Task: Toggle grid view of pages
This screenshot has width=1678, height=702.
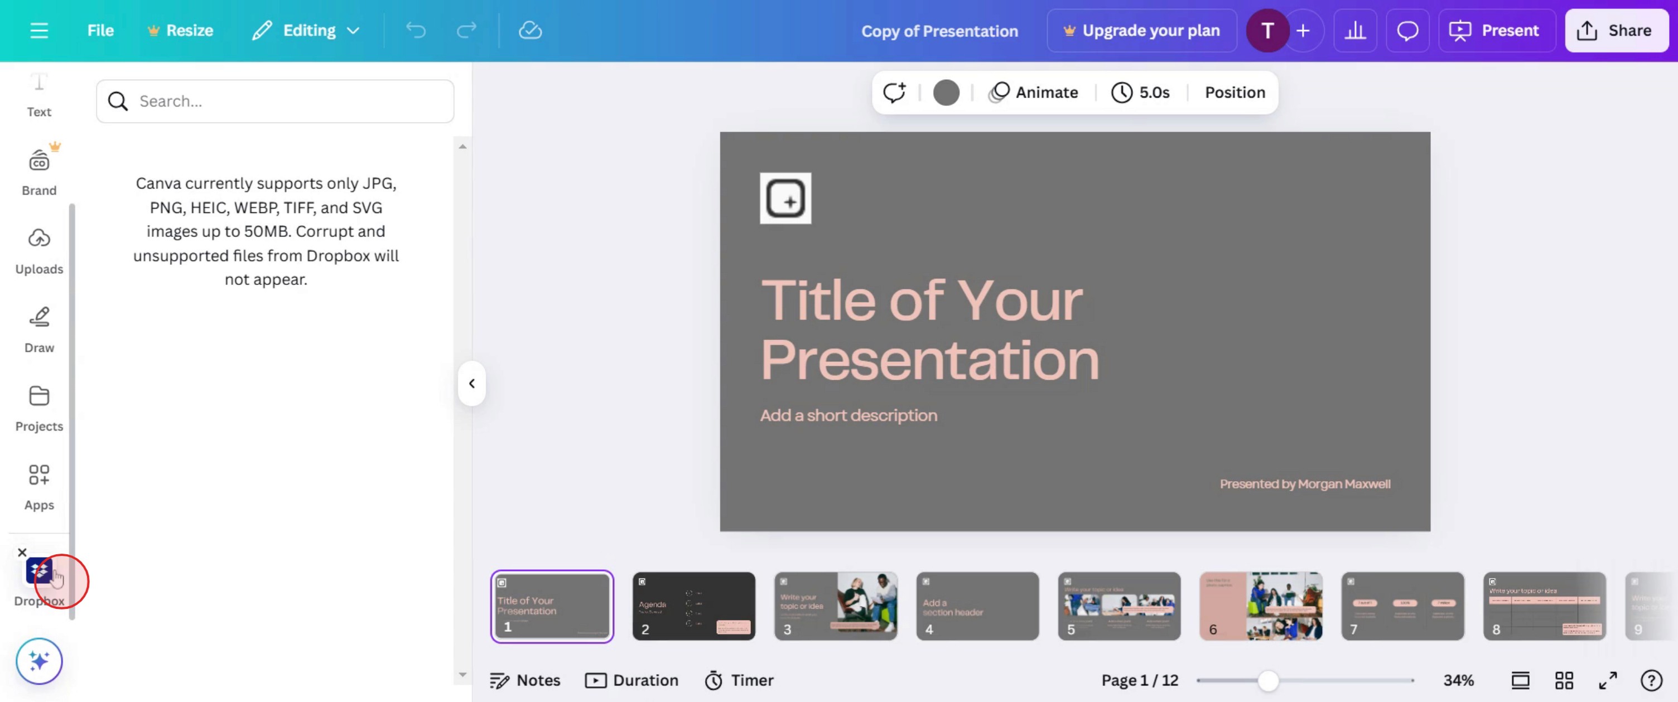Action: click(x=1564, y=680)
